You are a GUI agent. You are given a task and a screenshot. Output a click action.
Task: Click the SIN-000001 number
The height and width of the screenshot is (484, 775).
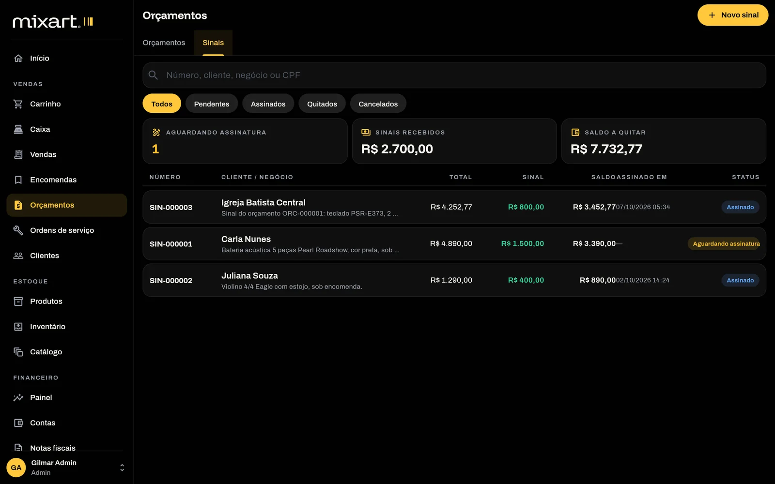[x=171, y=244]
